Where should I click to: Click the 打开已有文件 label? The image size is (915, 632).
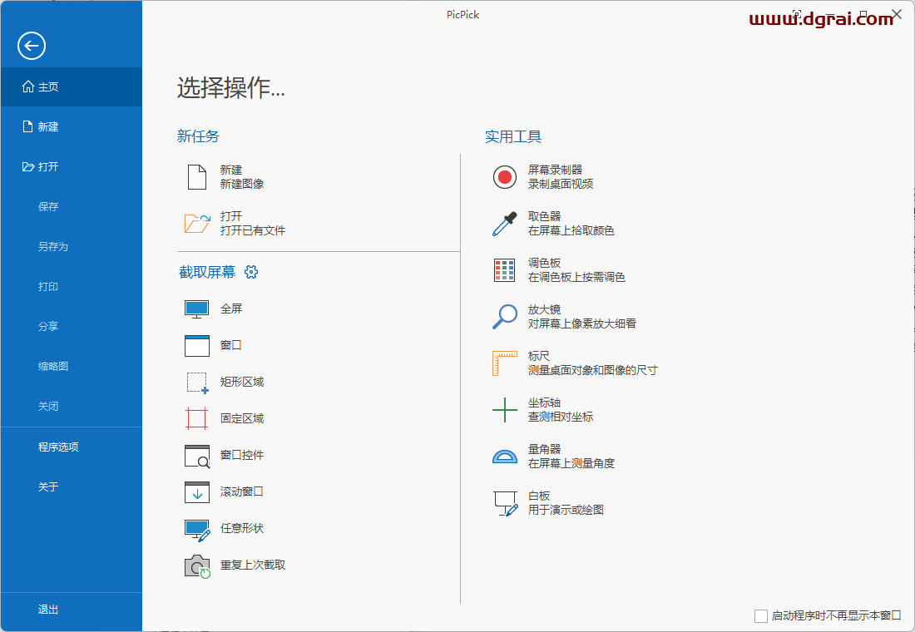click(x=253, y=230)
